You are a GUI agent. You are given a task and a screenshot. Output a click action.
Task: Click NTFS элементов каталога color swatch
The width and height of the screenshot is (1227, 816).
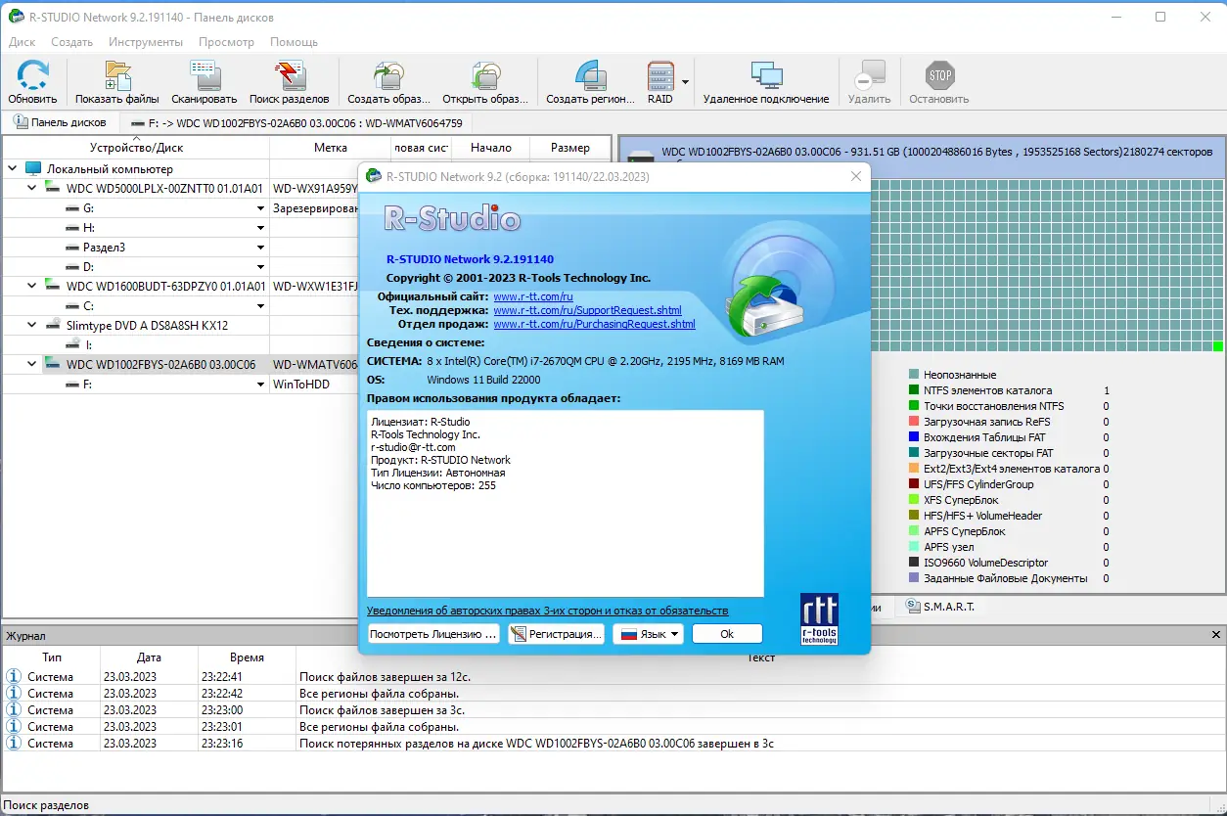(914, 390)
